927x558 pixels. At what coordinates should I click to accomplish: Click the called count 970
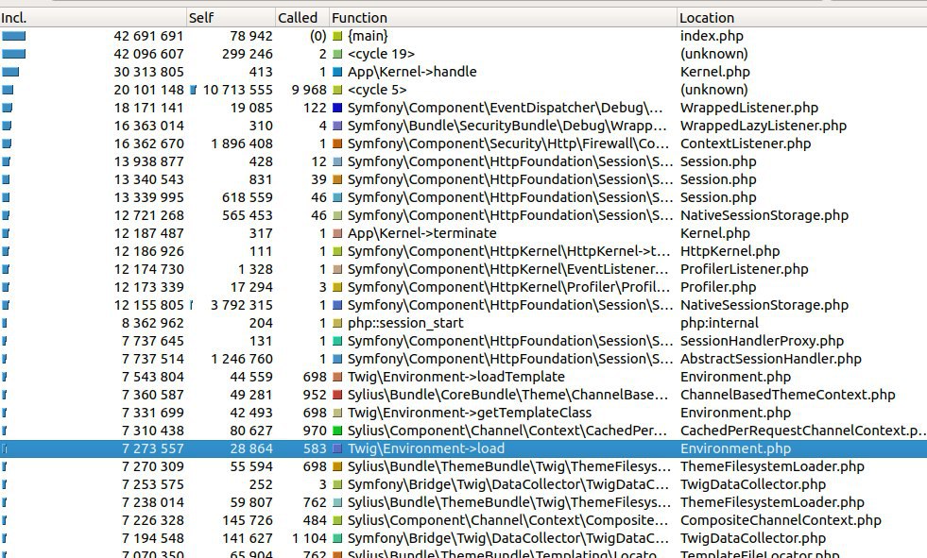tap(315, 431)
